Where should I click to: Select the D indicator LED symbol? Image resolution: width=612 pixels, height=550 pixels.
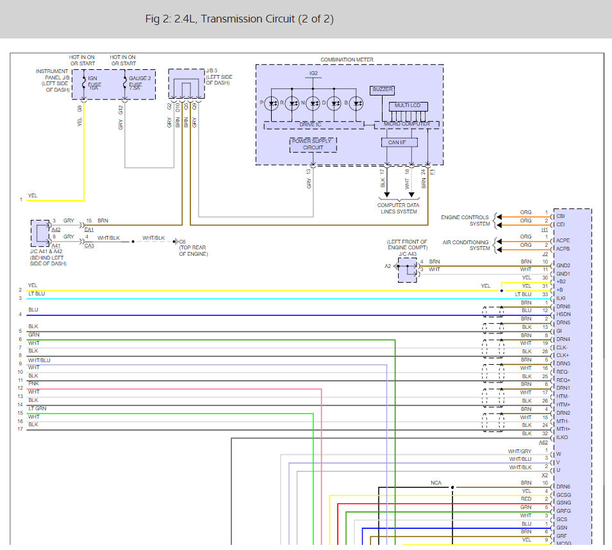(334, 103)
